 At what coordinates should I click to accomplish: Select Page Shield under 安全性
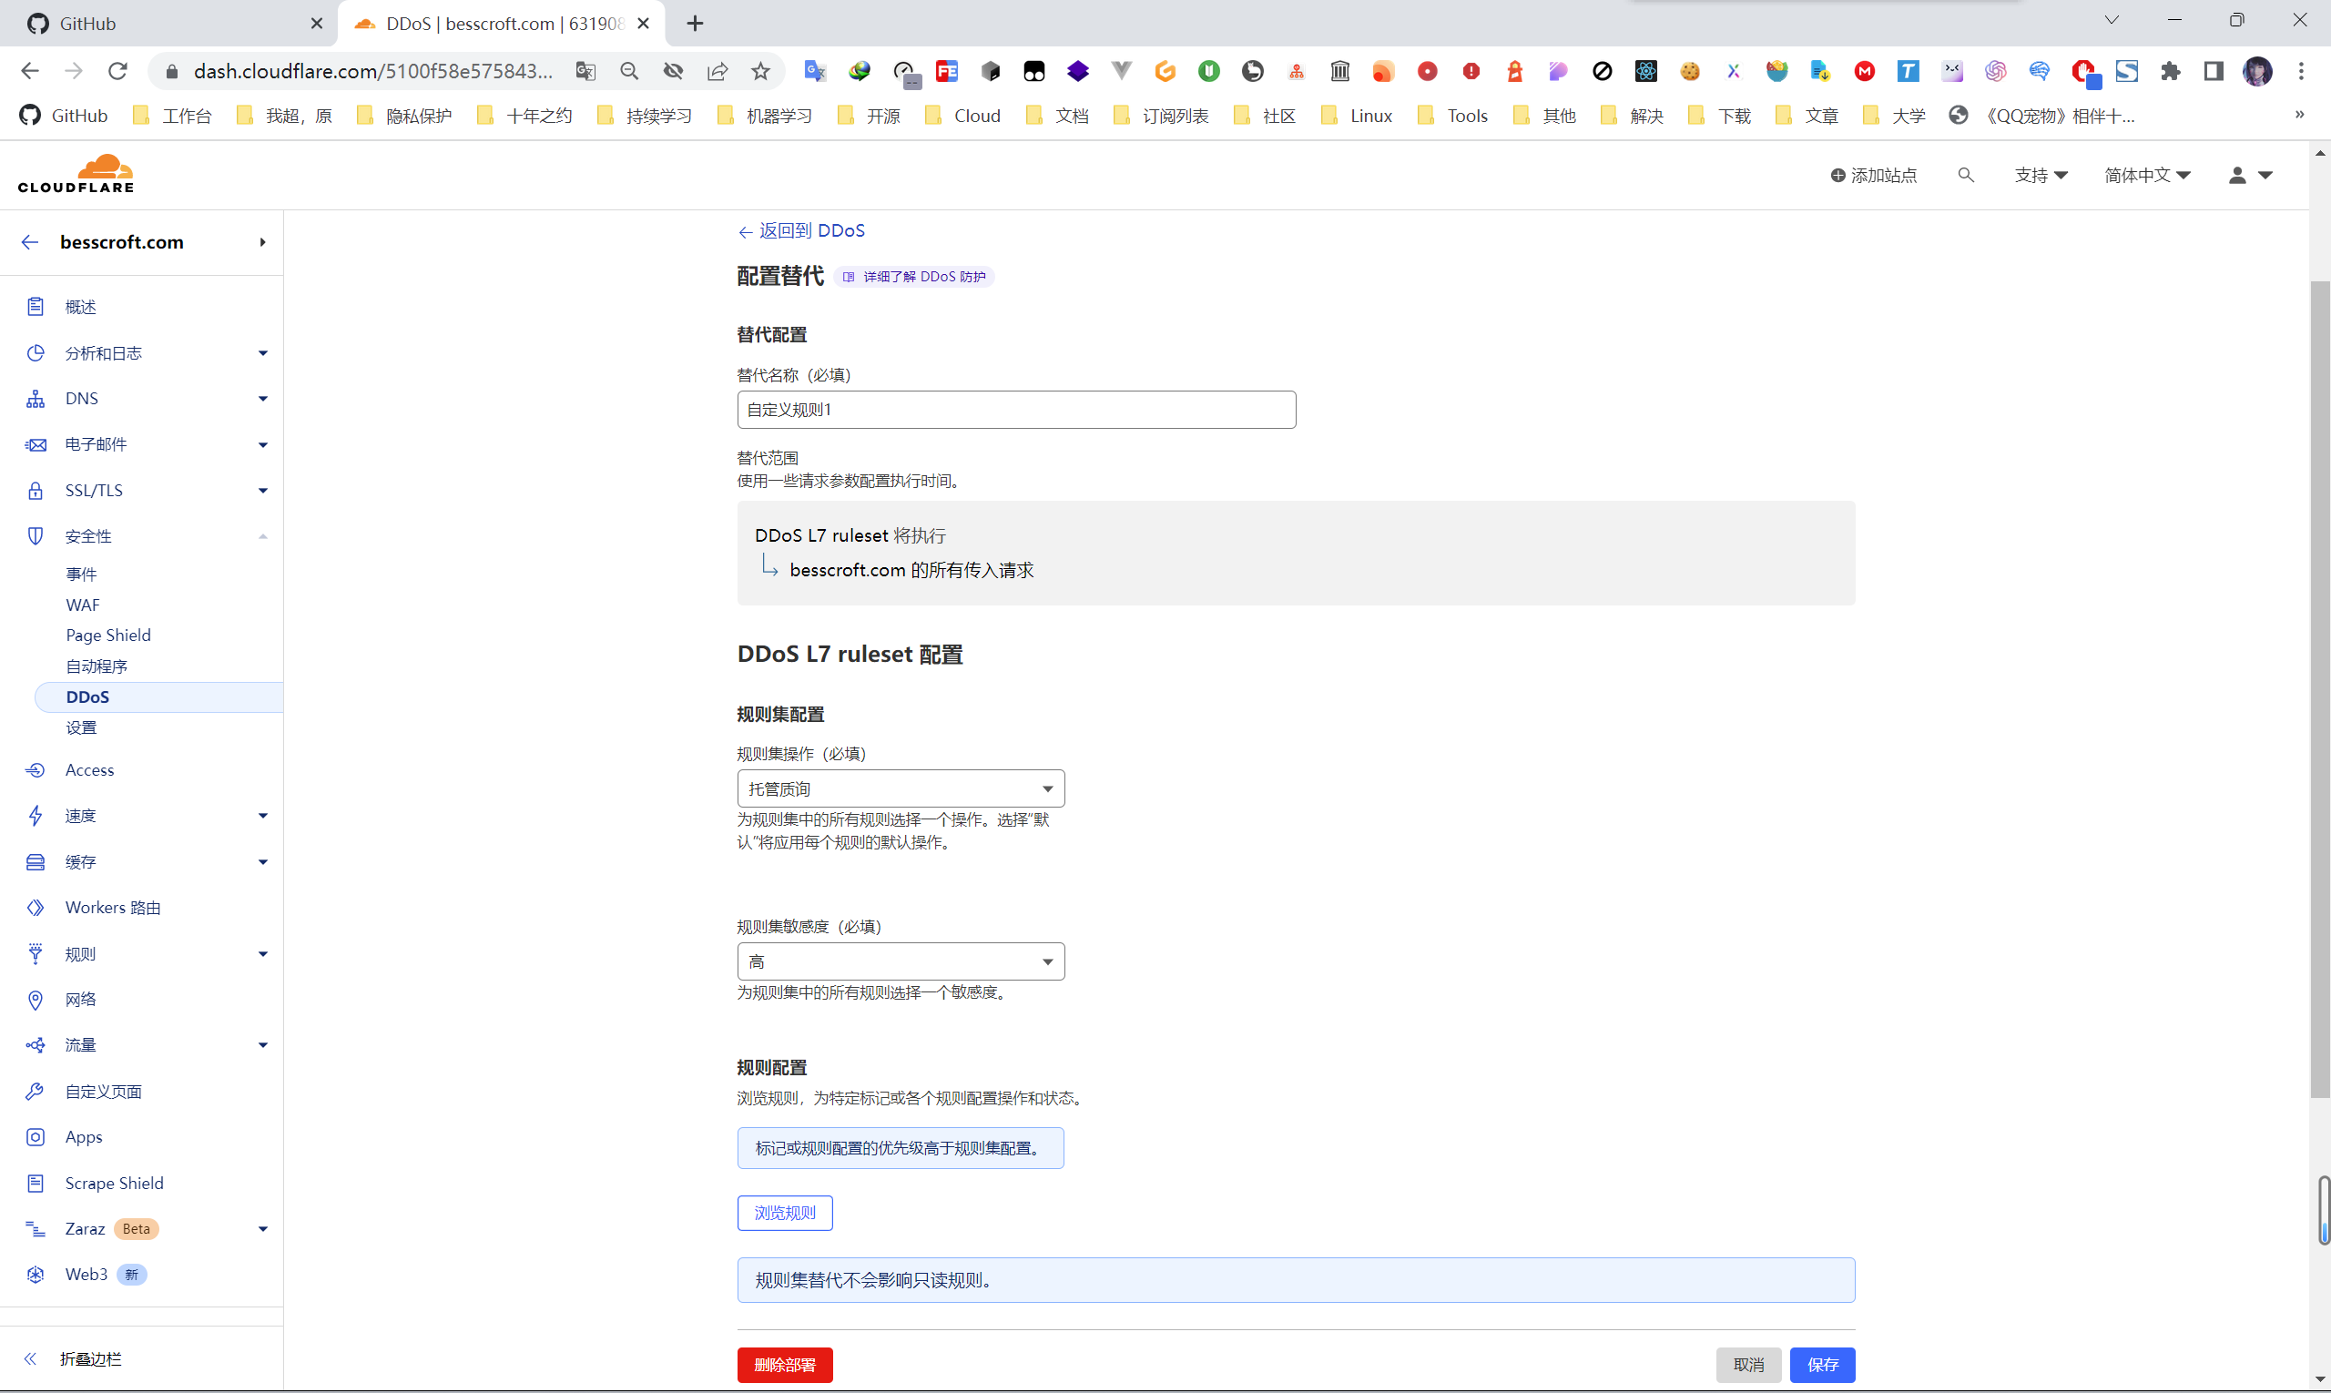click(x=108, y=635)
